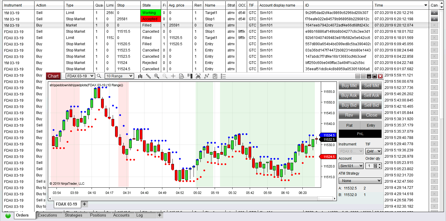The width and height of the screenshot is (446, 221).
Task: Click the green Working state cell
Action: coord(151,13)
